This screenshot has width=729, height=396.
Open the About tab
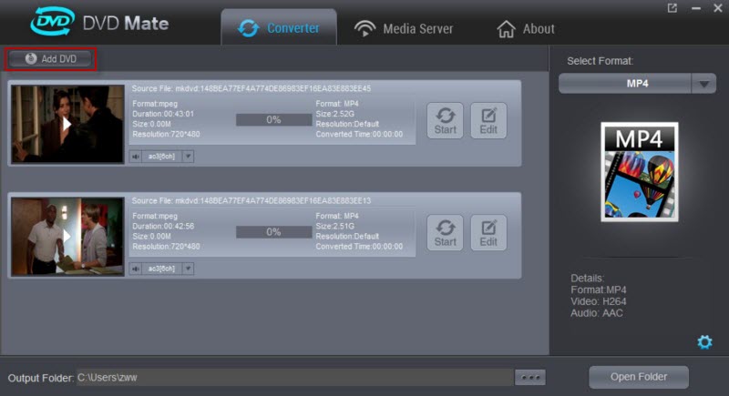coord(525,29)
